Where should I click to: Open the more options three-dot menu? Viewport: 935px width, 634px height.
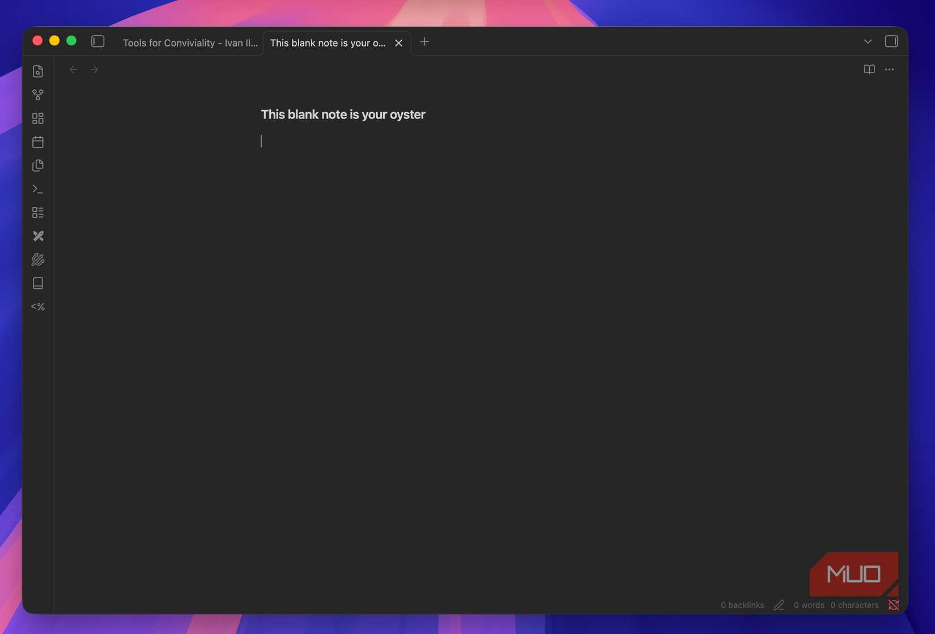(x=890, y=69)
